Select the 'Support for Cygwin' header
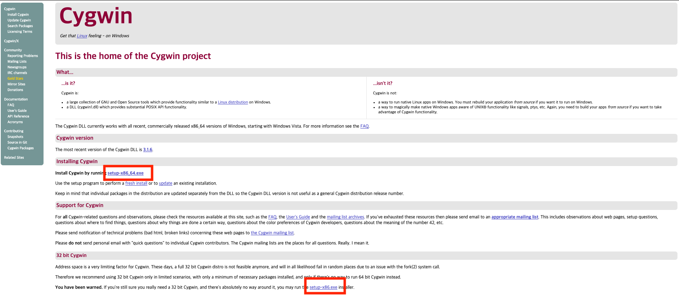The width and height of the screenshot is (679, 295). coord(79,205)
